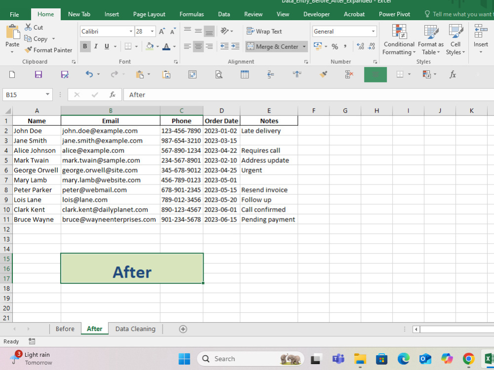Open Google Chrome from the taskbar

coord(468,359)
